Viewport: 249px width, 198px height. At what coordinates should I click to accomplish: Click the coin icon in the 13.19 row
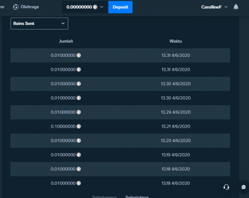[79, 155]
